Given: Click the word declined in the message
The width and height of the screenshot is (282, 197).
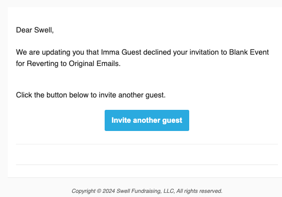Looking at the screenshot, I should pos(157,52).
